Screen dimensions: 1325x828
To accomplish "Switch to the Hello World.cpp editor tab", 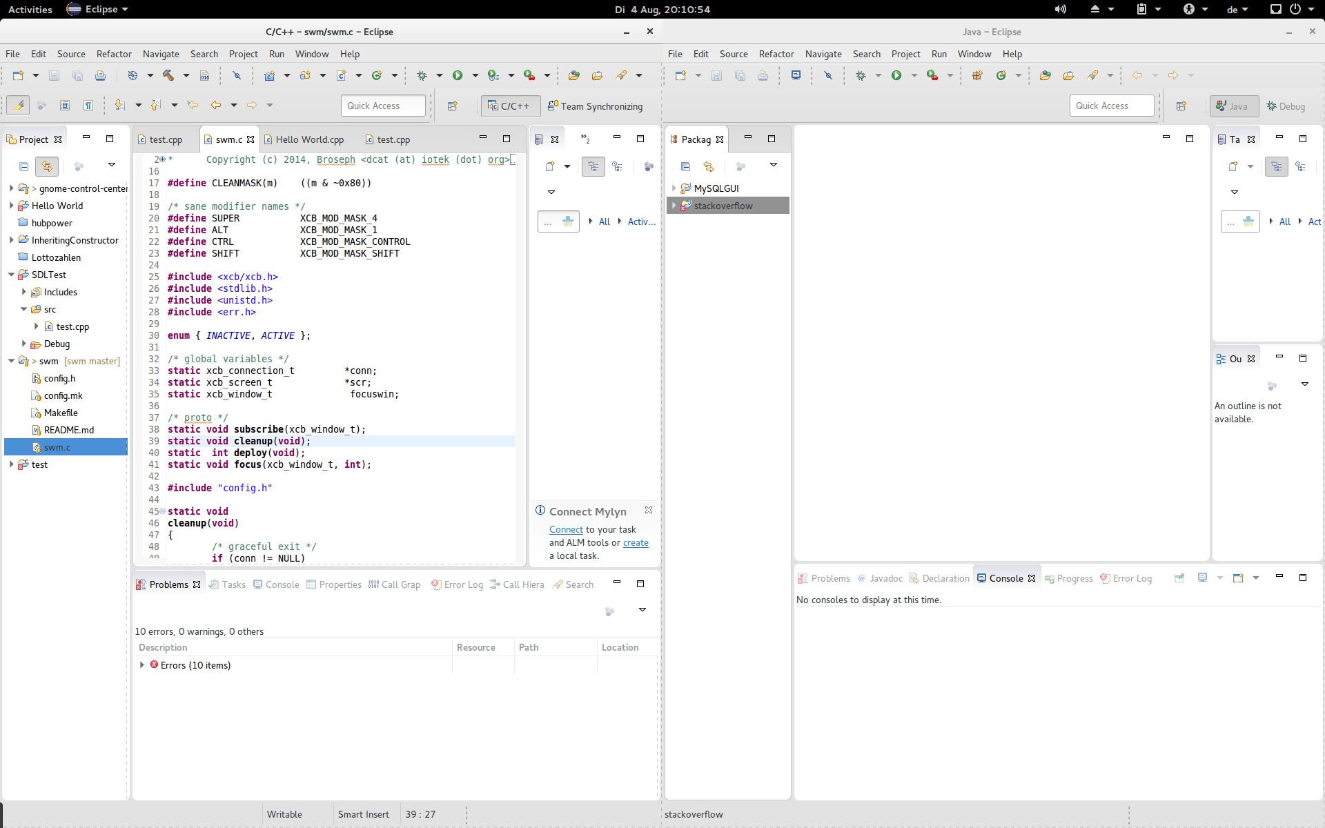I will (310, 139).
